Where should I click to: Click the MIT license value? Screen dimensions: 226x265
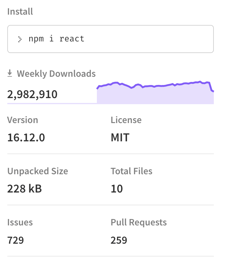pyautogui.click(x=120, y=138)
